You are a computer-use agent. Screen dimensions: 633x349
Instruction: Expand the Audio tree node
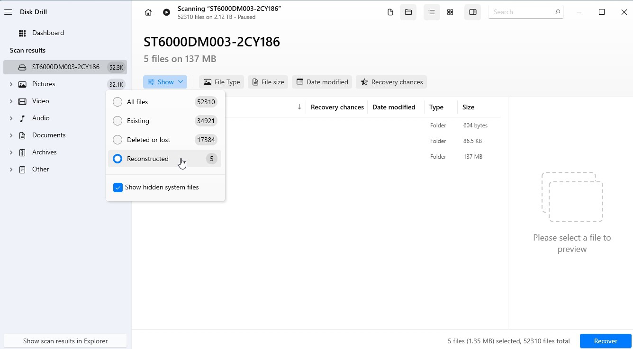coord(11,118)
